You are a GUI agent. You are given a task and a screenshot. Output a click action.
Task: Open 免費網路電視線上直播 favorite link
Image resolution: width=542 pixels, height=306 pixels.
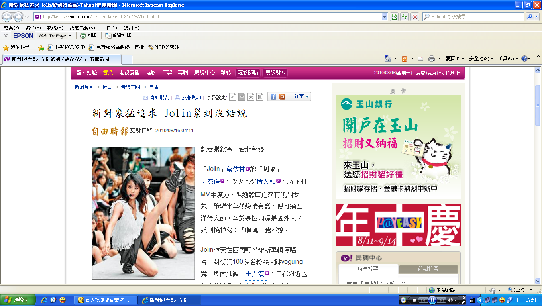[x=116, y=47]
